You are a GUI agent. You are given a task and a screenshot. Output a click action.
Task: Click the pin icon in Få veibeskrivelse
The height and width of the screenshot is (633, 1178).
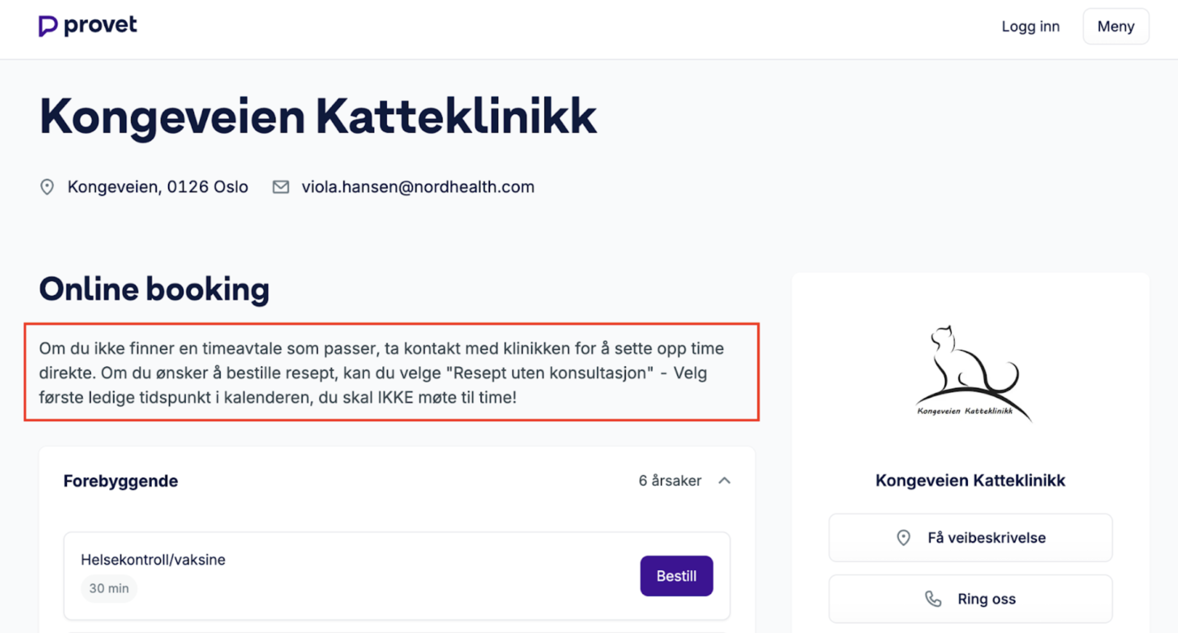903,538
